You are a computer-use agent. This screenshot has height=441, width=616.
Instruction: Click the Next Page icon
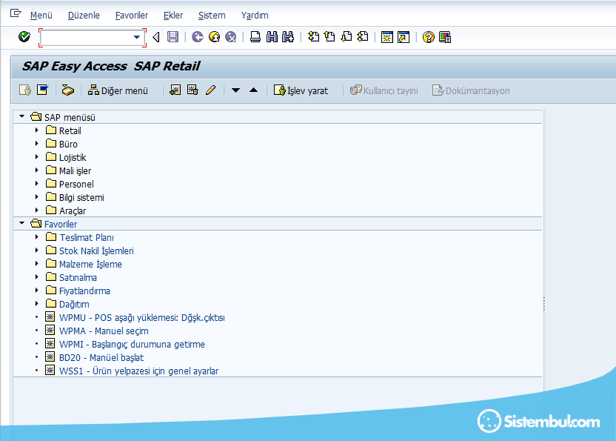346,37
